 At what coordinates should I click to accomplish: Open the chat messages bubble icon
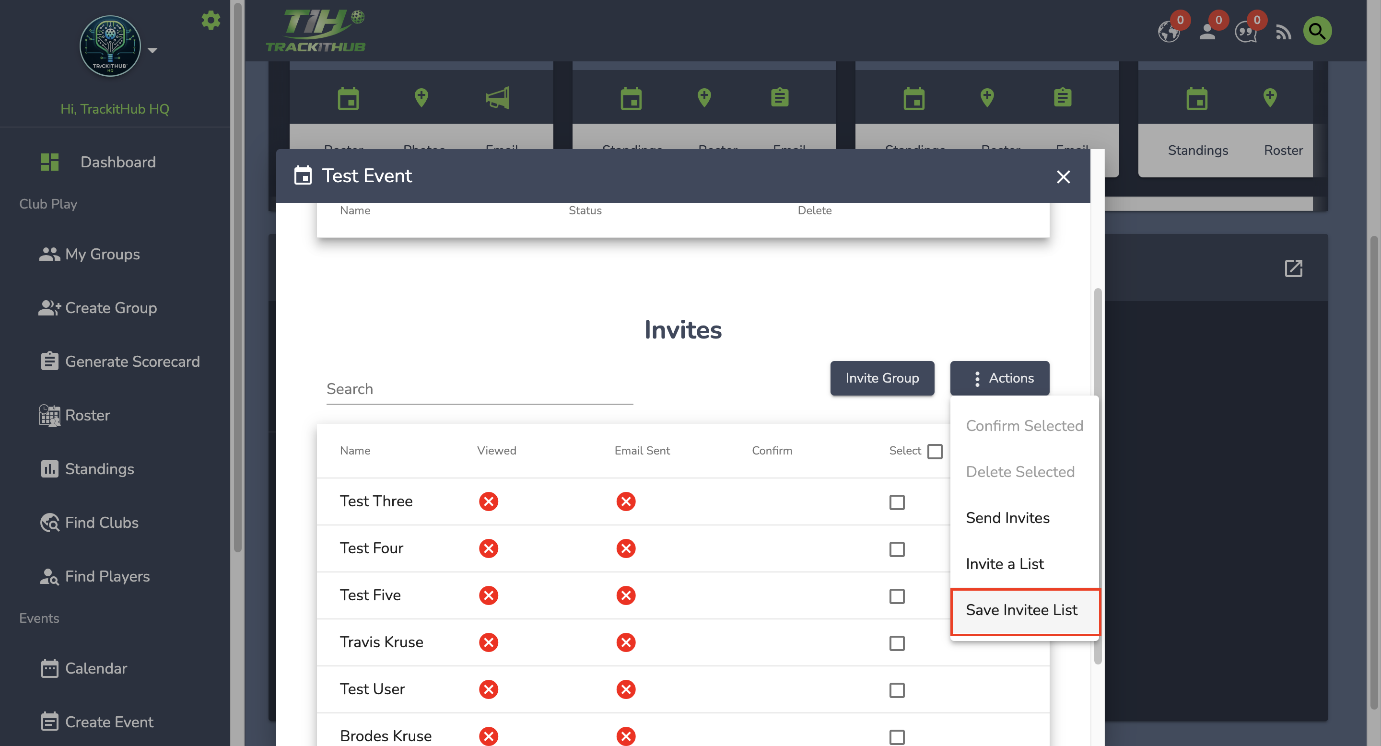1245,32
